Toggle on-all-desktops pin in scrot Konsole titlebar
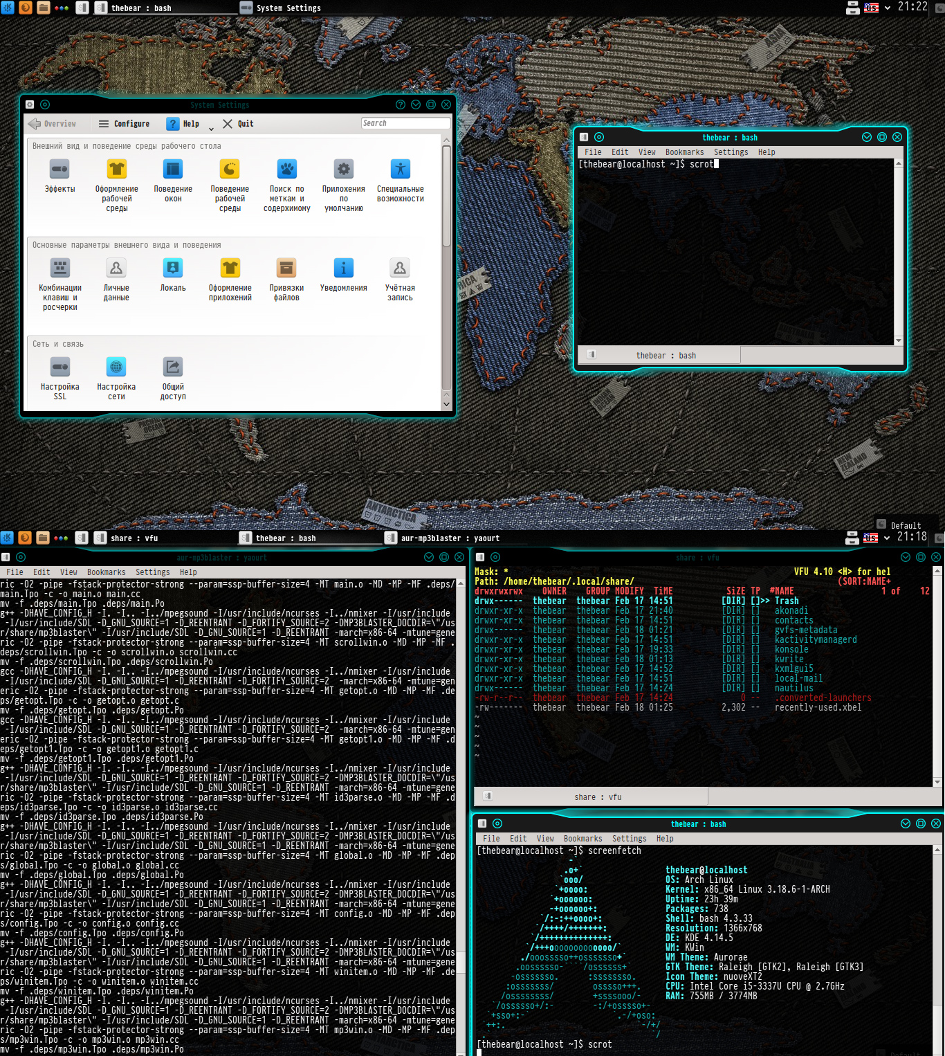 [x=599, y=137]
